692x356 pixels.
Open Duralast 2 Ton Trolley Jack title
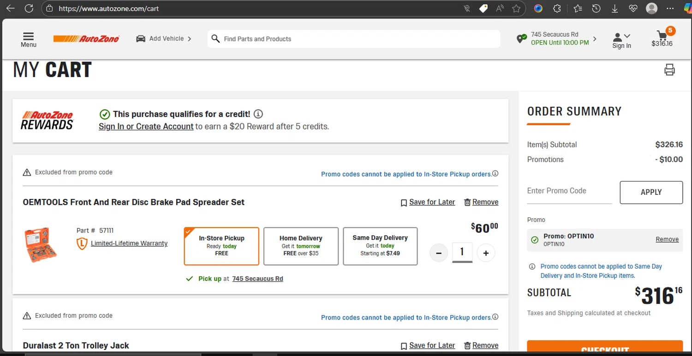coord(76,345)
